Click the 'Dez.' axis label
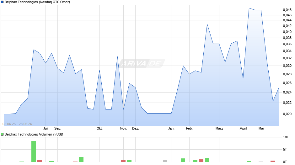Screen dimensions: 295x165 click(136, 128)
